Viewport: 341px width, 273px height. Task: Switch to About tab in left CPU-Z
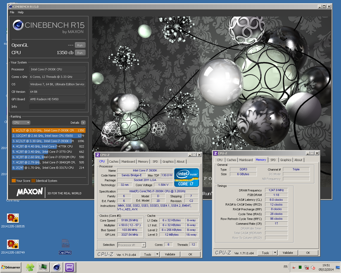pyautogui.click(x=181, y=162)
